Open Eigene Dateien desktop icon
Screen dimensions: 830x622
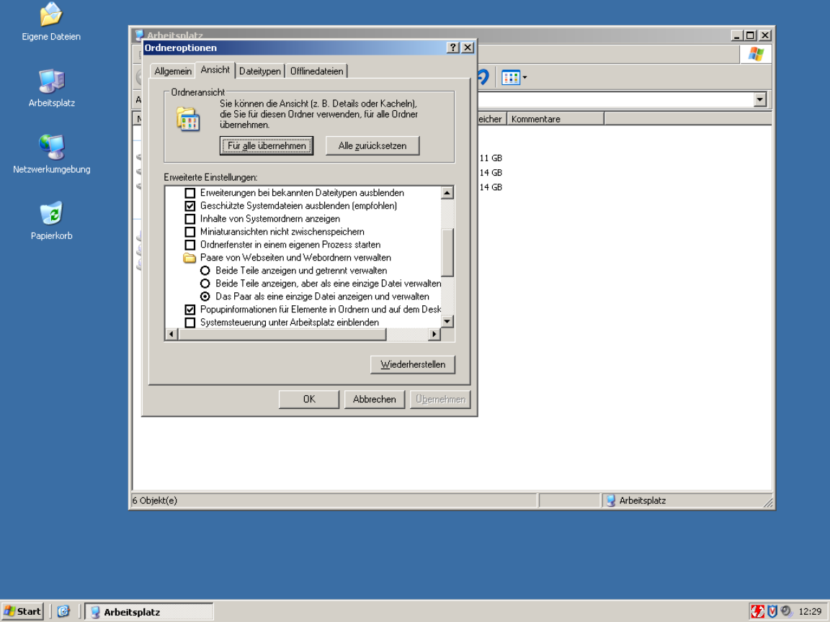click(51, 22)
